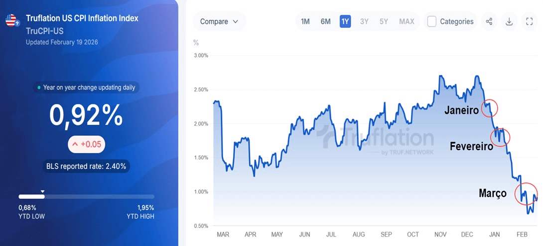The image size is (543, 246).
Task: Open the Compare dropdown
Action: (x=219, y=21)
